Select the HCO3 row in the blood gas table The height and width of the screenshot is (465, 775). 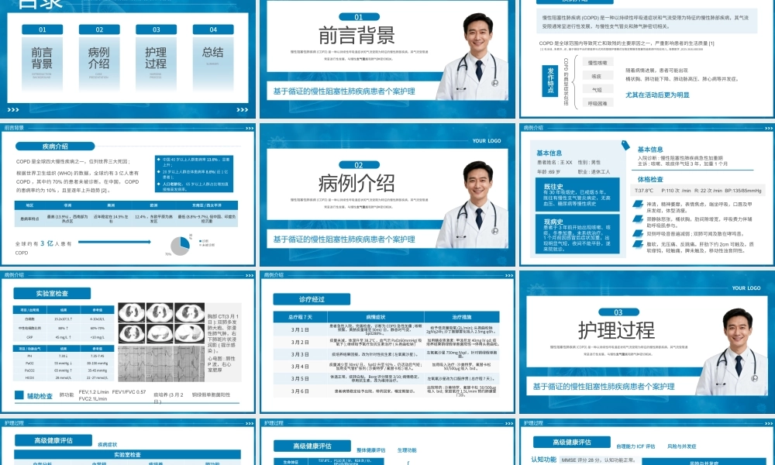pos(64,377)
